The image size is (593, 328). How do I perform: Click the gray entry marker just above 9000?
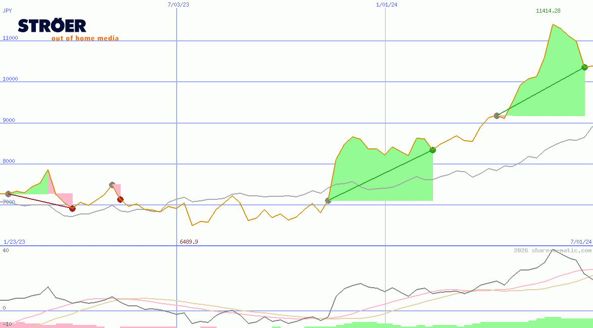pos(497,116)
